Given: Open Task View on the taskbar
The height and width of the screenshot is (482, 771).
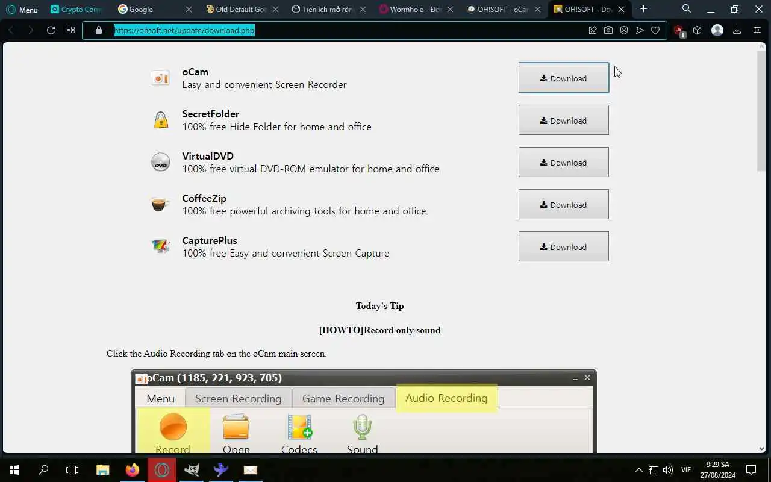Looking at the screenshot, I should pyautogui.click(x=72, y=470).
